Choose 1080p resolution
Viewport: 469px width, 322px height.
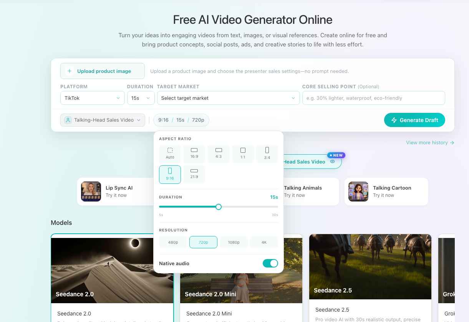coord(234,242)
